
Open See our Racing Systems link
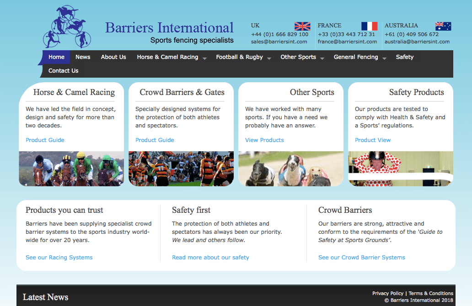pos(59,258)
